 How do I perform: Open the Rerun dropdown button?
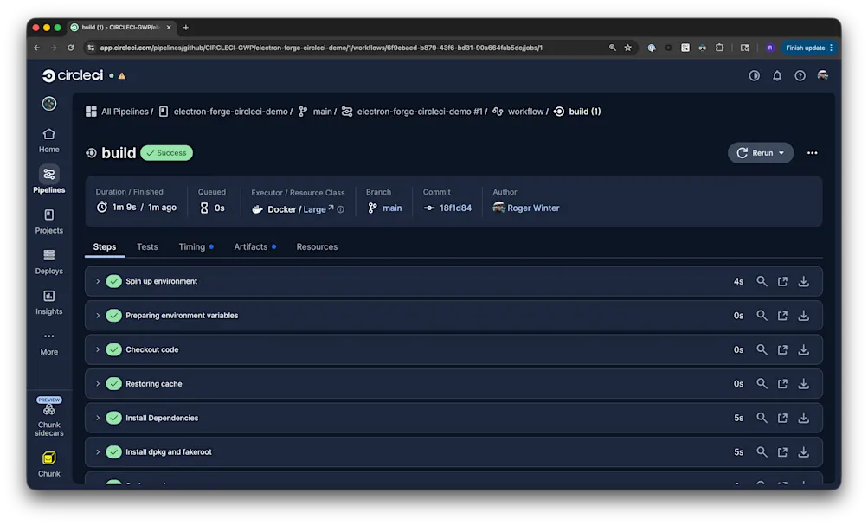point(760,153)
